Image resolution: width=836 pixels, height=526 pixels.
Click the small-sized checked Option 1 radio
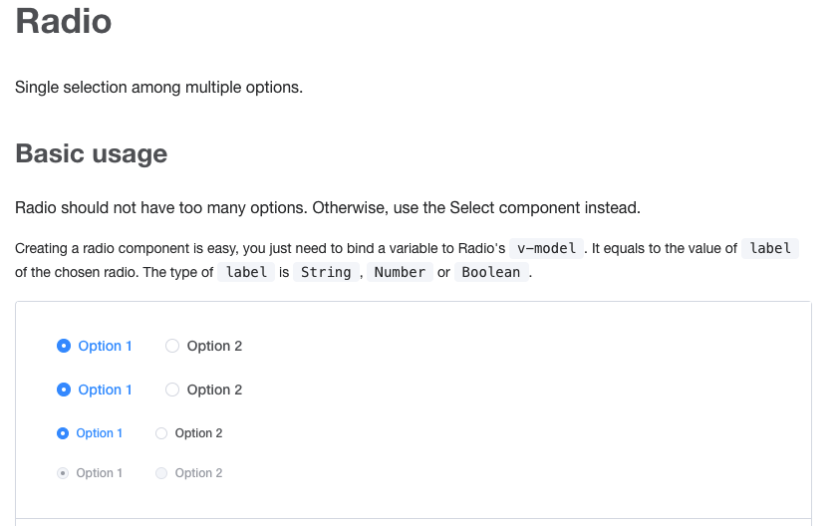tap(63, 433)
